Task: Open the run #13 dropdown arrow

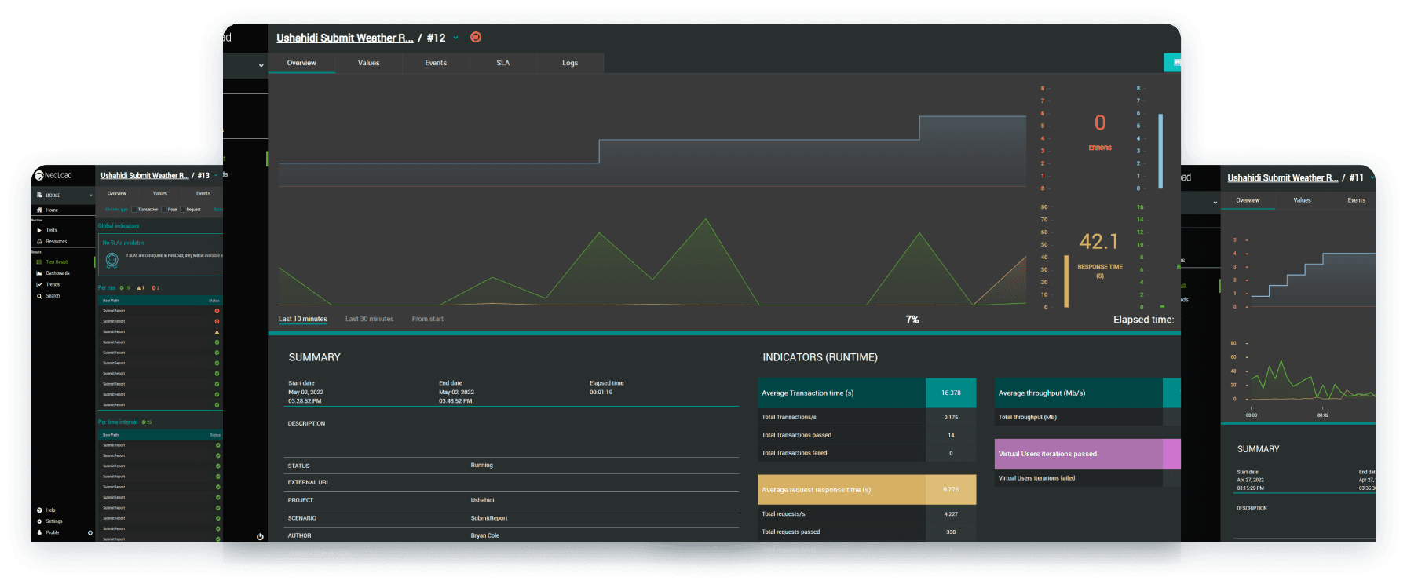Action: [x=216, y=175]
